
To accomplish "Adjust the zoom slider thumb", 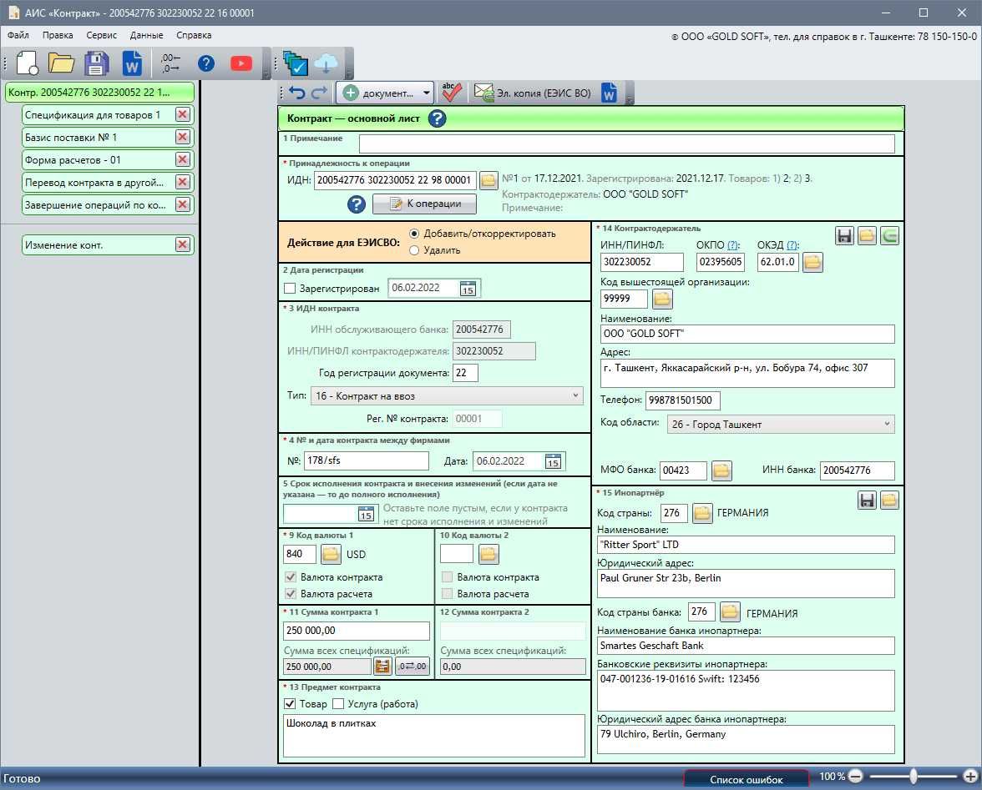I will pyautogui.click(x=914, y=777).
